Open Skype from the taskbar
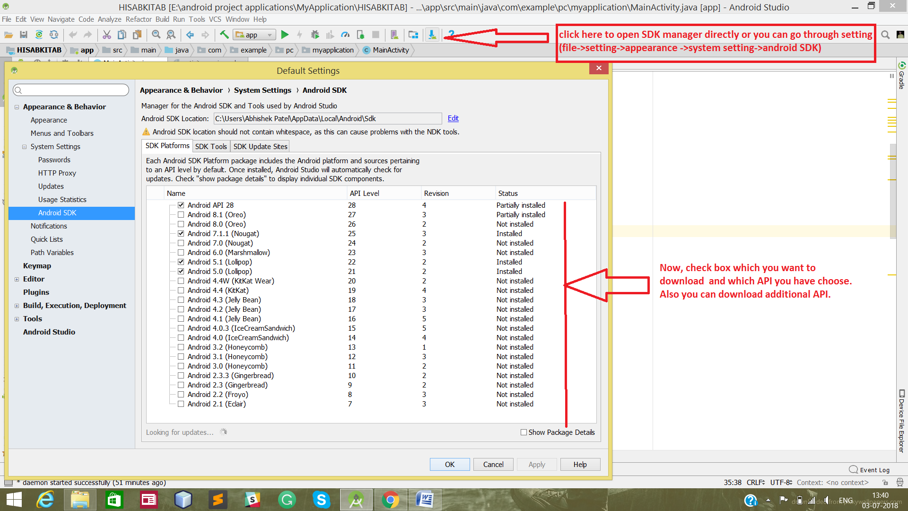The height and width of the screenshot is (511, 908). (321, 500)
